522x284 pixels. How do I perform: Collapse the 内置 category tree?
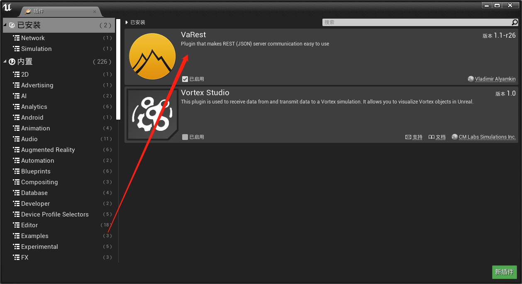click(5, 62)
